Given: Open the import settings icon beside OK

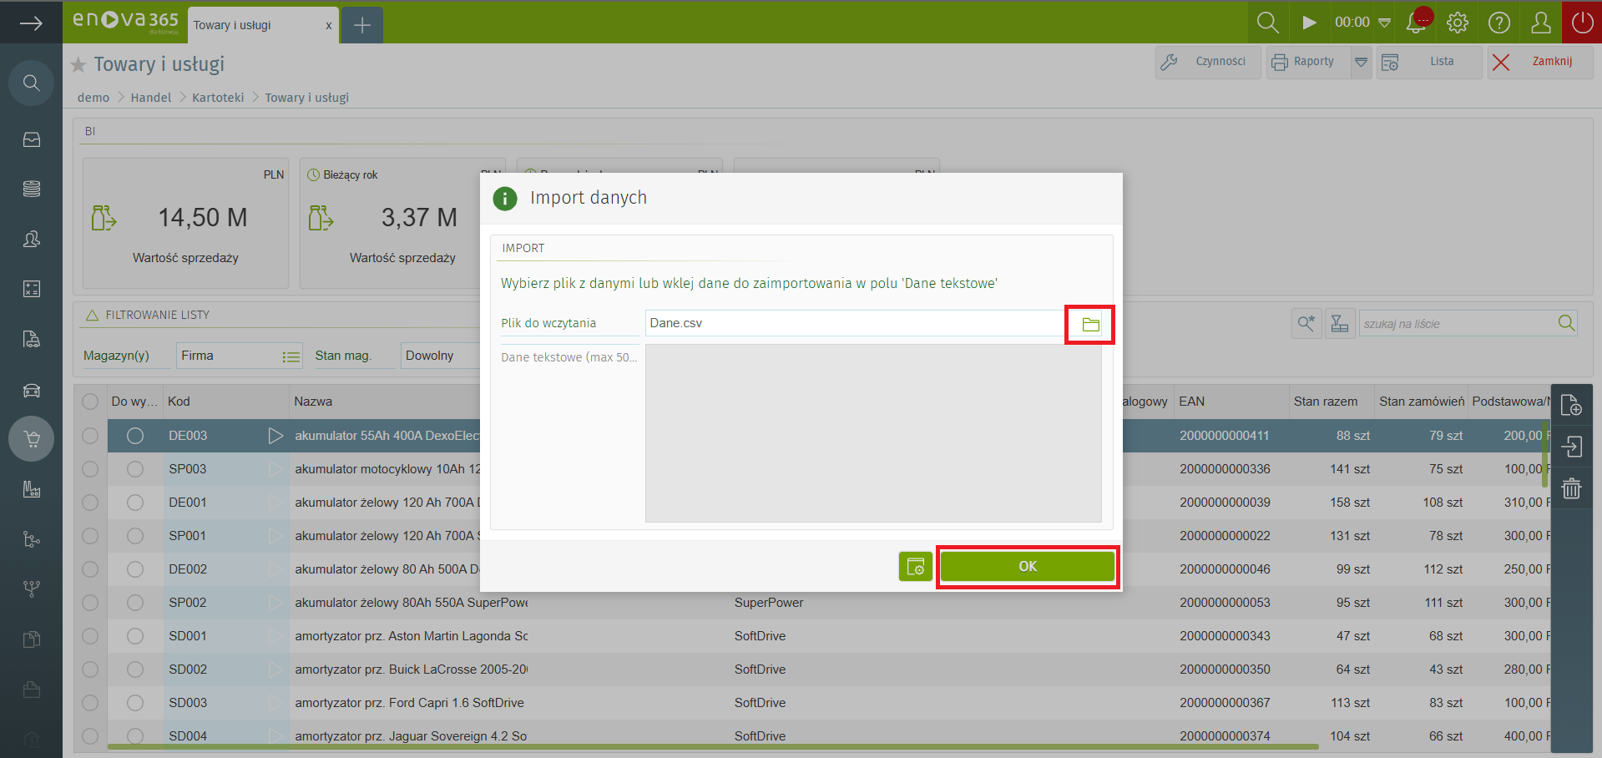Looking at the screenshot, I should point(915,567).
